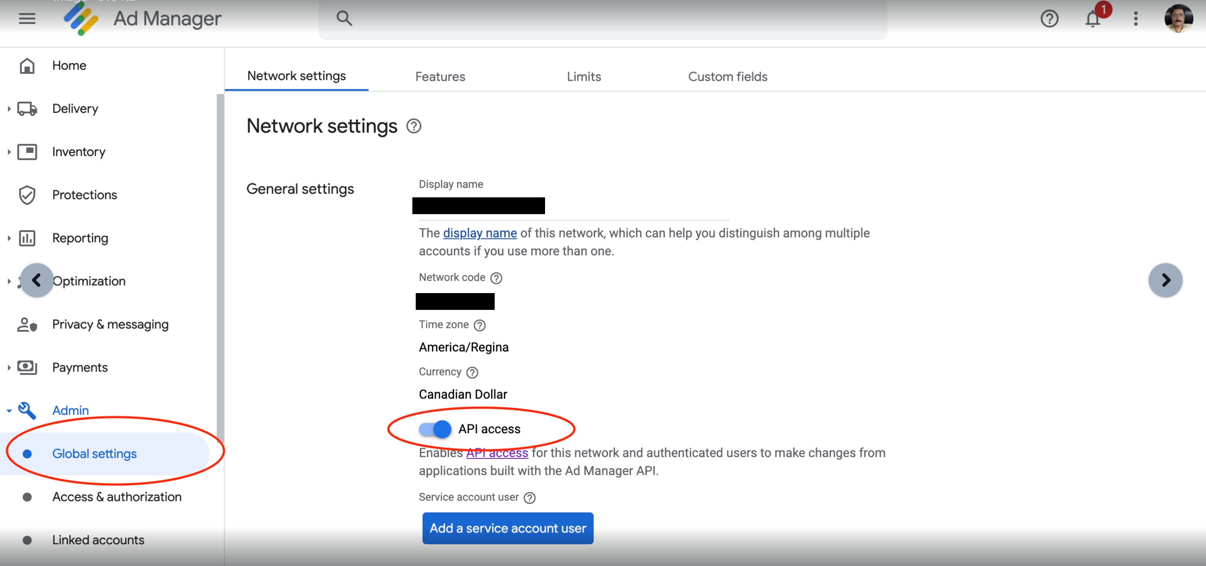Expand the Reporting section

click(9, 238)
